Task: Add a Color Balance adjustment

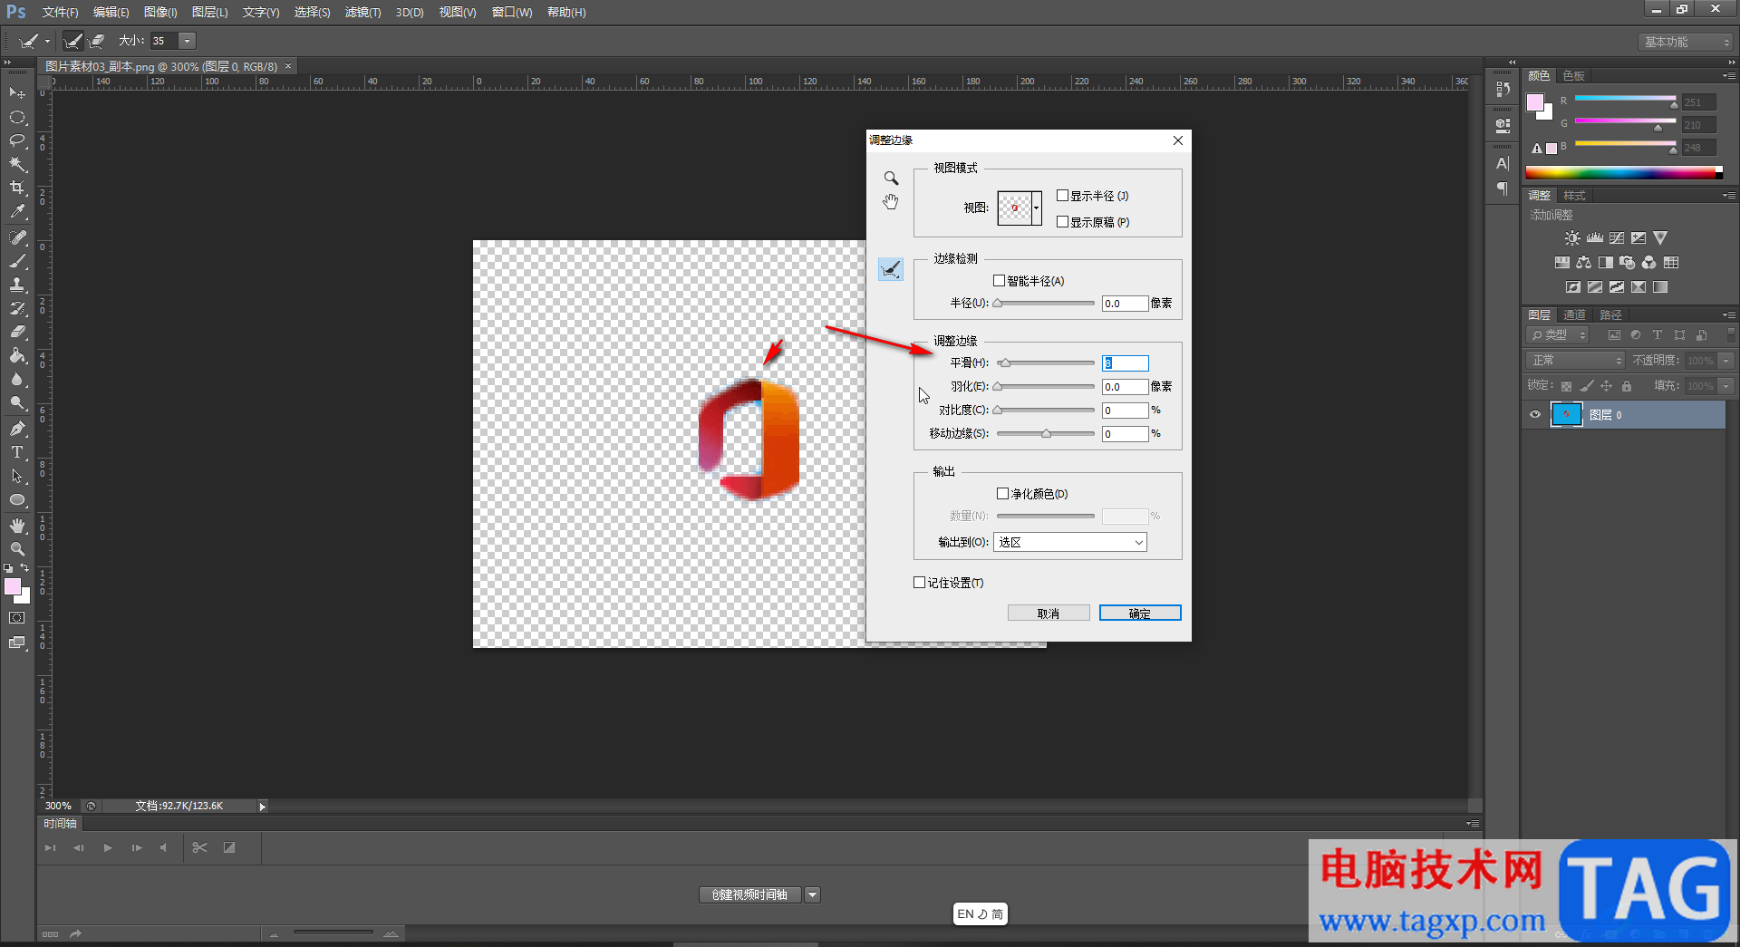Action: pos(1583,263)
